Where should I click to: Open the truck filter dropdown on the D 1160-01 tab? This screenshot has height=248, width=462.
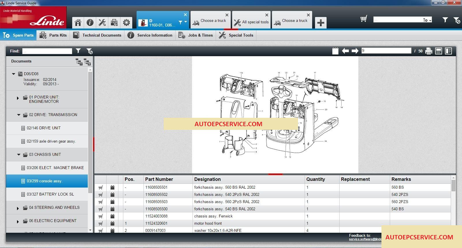[183, 22]
